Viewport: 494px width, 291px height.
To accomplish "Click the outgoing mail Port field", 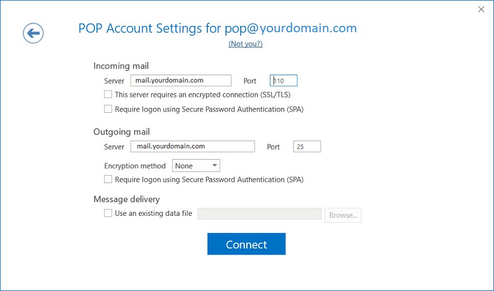I will point(307,146).
